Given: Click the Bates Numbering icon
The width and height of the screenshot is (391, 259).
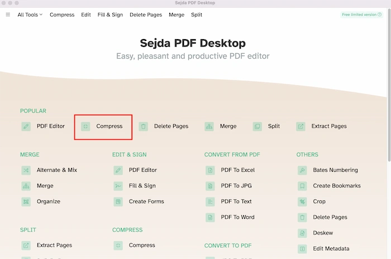Looking at the screenshot, I should [x=302, y=170].
